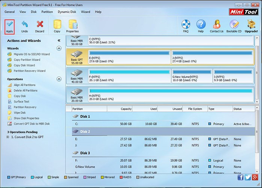Open the Dynamic Disk menu

point(67,12)
